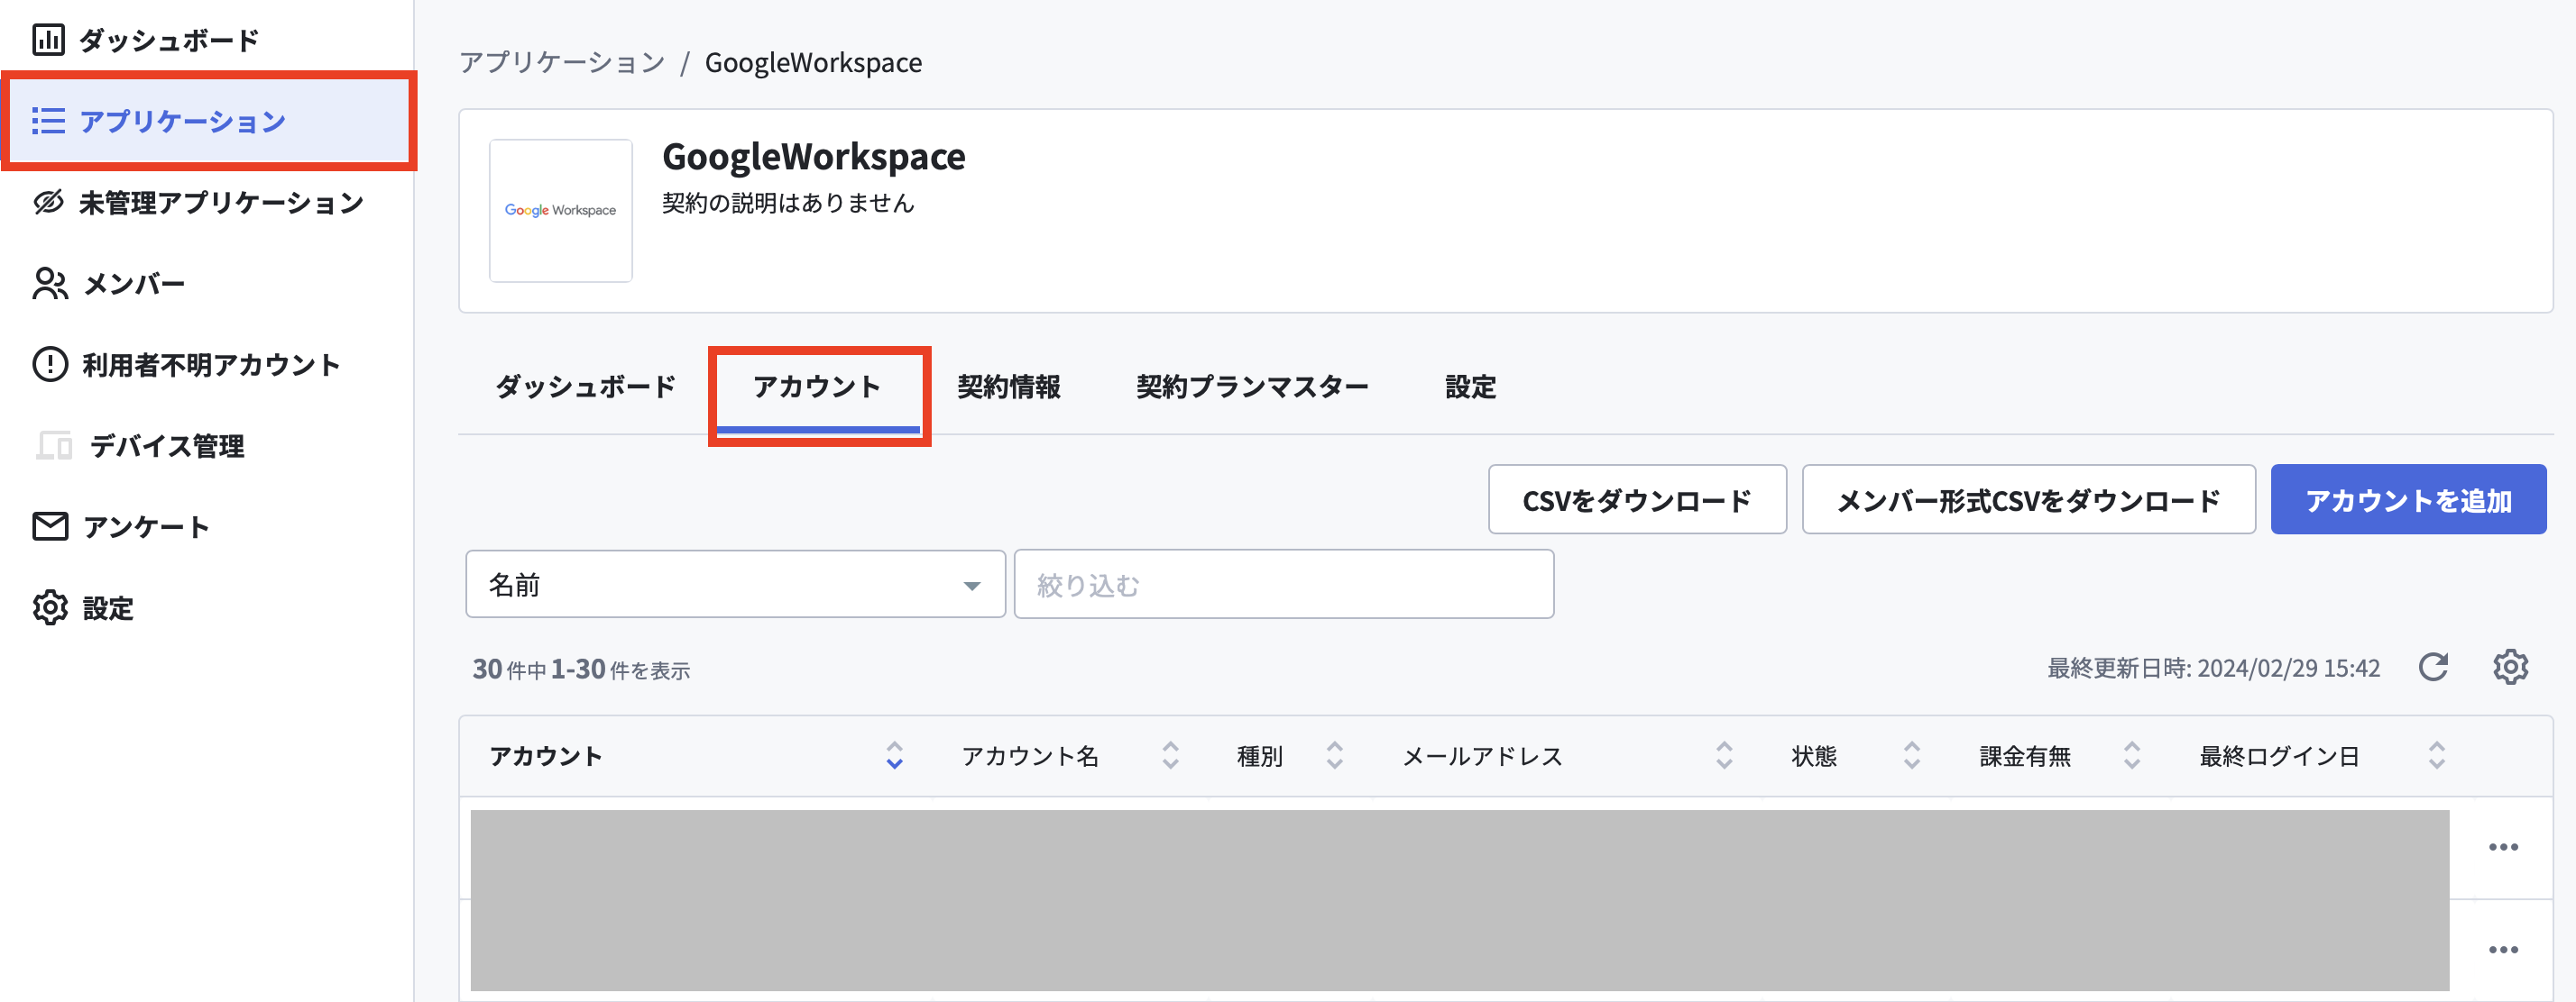Screen dimensions: 2576x1002
Task: Open table column settings gear icon
Action: 2510,666
